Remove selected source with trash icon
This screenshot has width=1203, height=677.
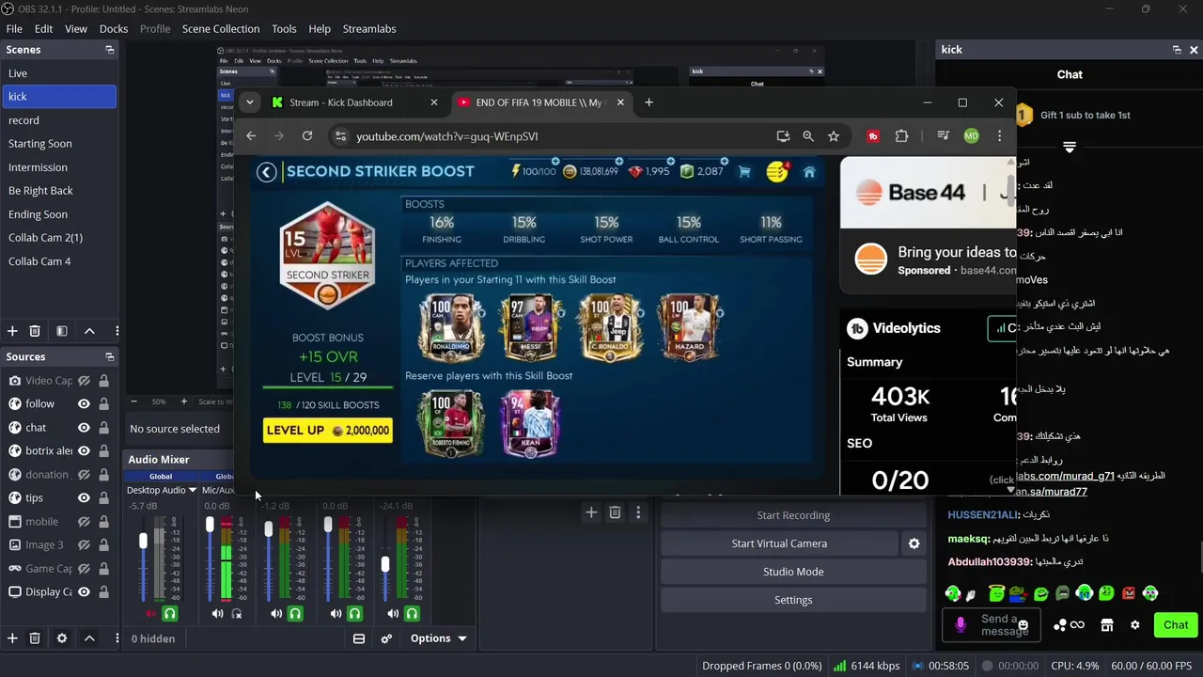point(35,638)
